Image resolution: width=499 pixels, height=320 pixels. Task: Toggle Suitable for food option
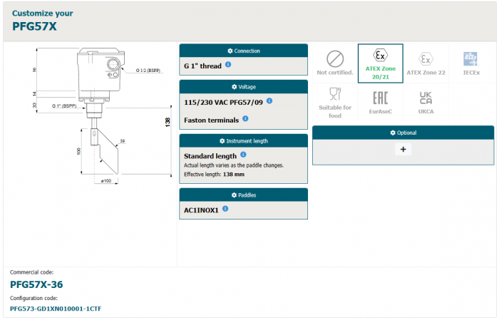click(335, 101)
